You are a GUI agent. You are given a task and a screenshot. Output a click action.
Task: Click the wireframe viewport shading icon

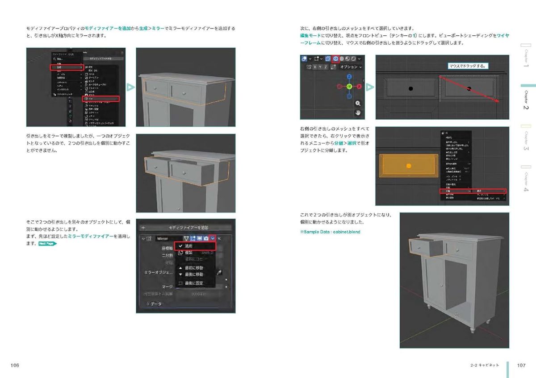coord(335,58)
